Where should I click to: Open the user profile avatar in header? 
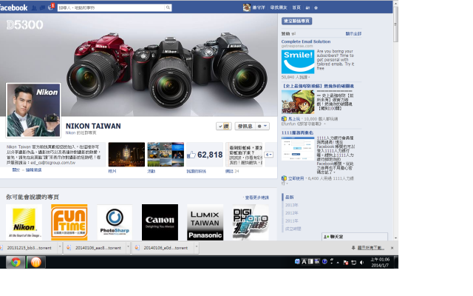[246, 7]
